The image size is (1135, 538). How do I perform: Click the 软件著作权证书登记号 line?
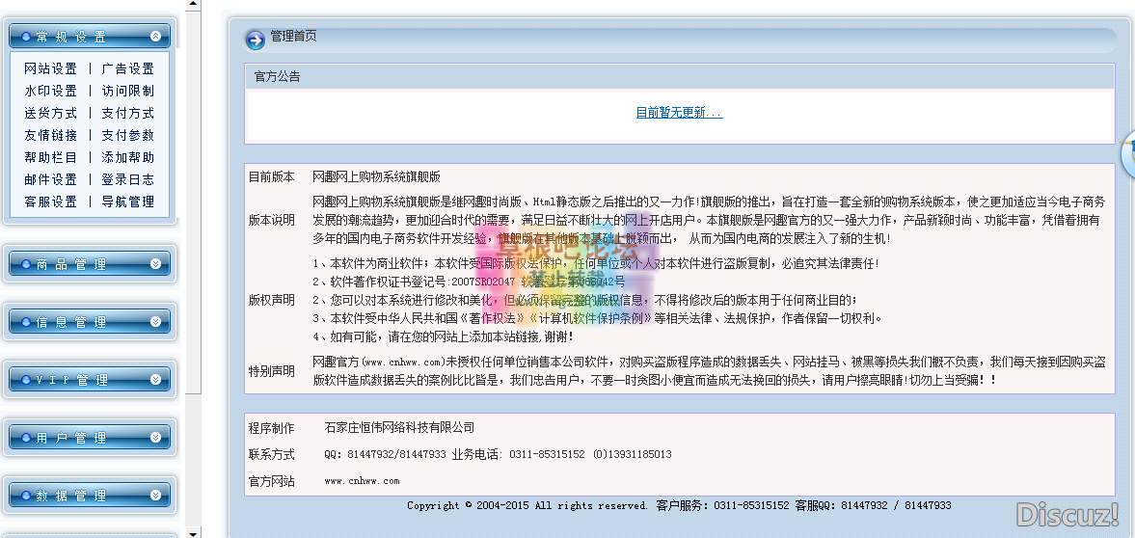469,282
